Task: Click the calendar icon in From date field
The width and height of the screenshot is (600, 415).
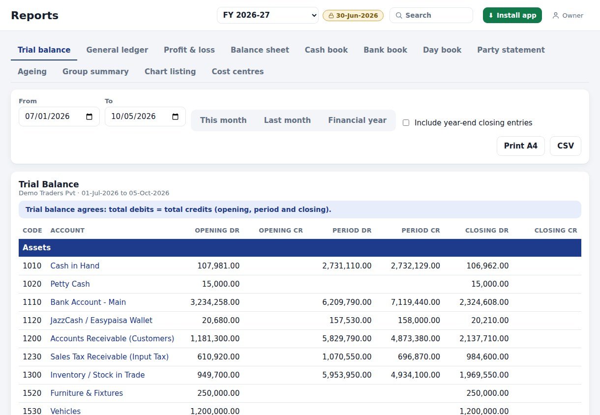Action: 89,117
